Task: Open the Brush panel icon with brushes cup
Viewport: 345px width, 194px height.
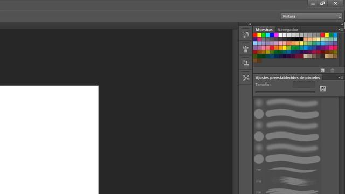Action: point(246,49)
